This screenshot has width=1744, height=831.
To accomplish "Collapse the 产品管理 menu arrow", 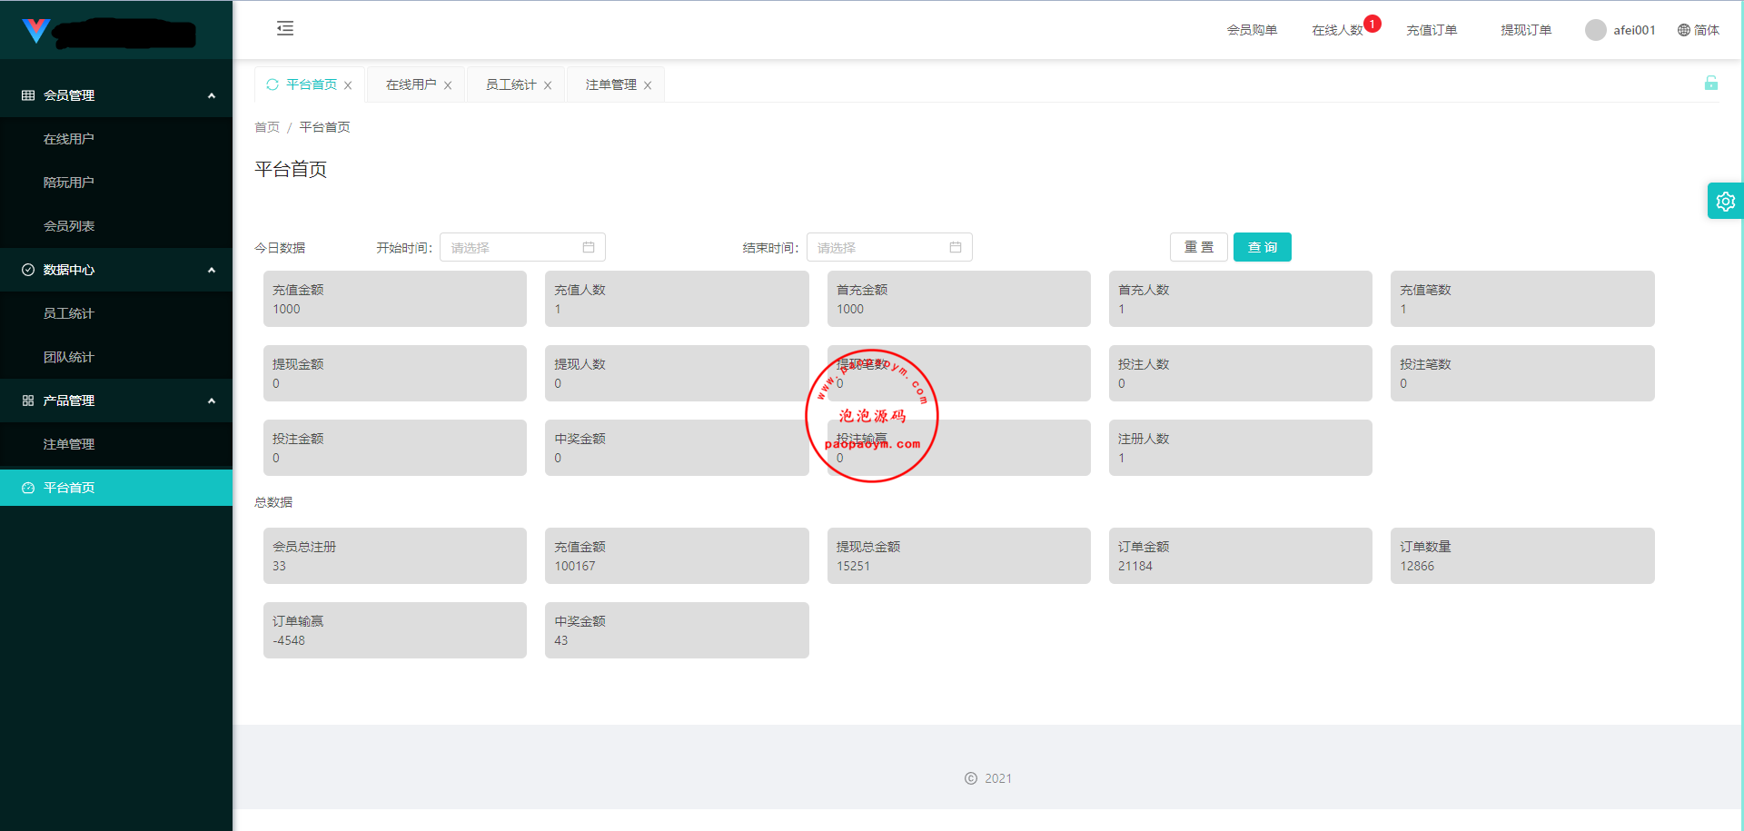I will pos(212,401).
